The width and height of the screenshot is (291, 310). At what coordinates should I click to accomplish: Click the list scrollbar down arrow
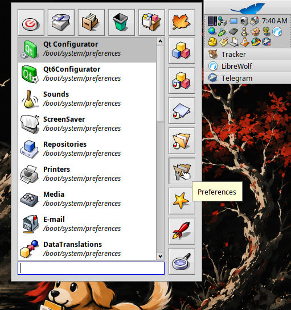pos(161,256)
